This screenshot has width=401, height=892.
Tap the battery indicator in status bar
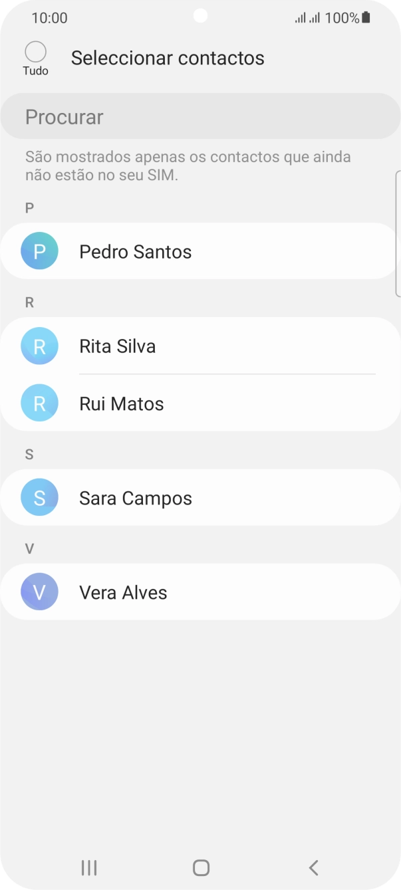[x=365, y=18]
